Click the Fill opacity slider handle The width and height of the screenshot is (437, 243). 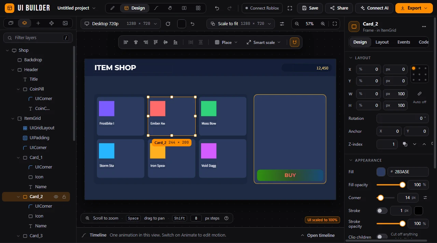coord(403,185)
